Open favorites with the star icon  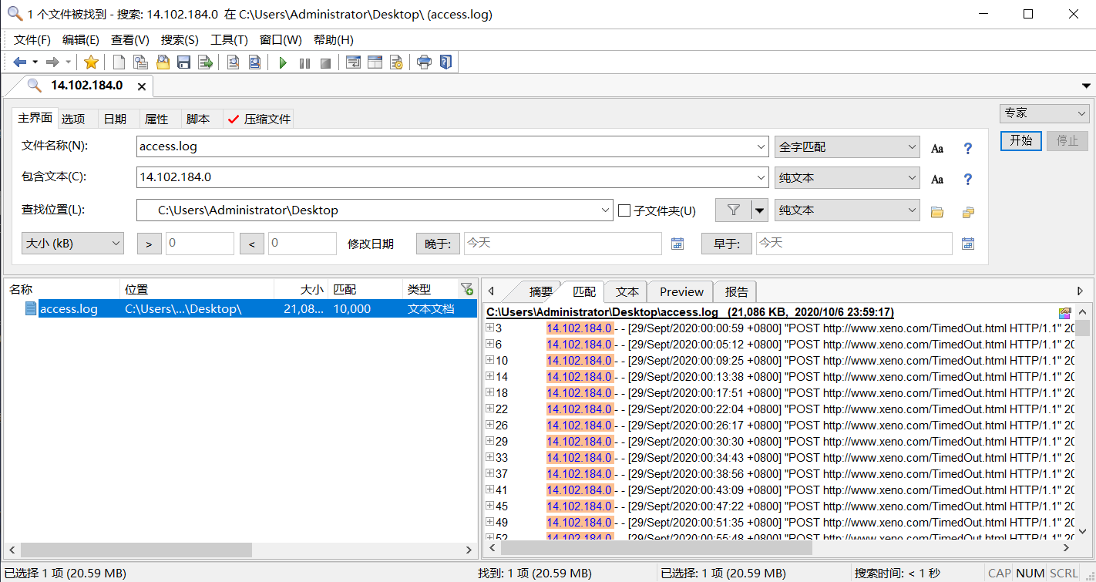[x=91, y=62]
